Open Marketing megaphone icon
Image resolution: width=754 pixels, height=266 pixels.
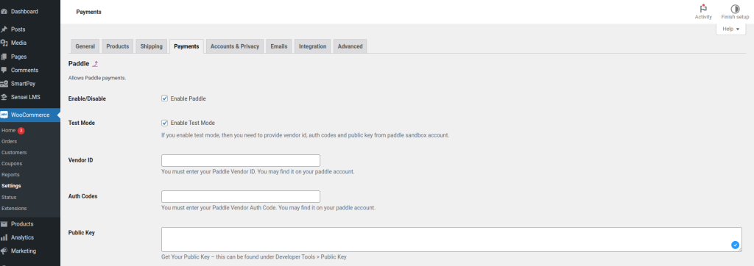[4, 251]
